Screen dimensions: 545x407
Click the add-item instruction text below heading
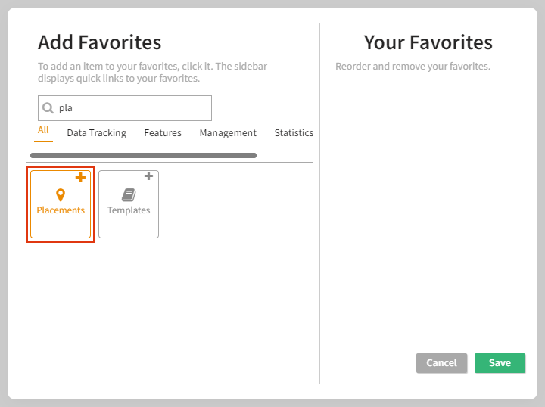coord(152,72)
